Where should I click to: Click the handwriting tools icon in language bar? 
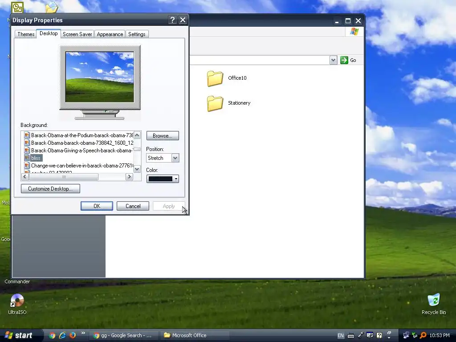pyautogui.click(x=370, y=336)
